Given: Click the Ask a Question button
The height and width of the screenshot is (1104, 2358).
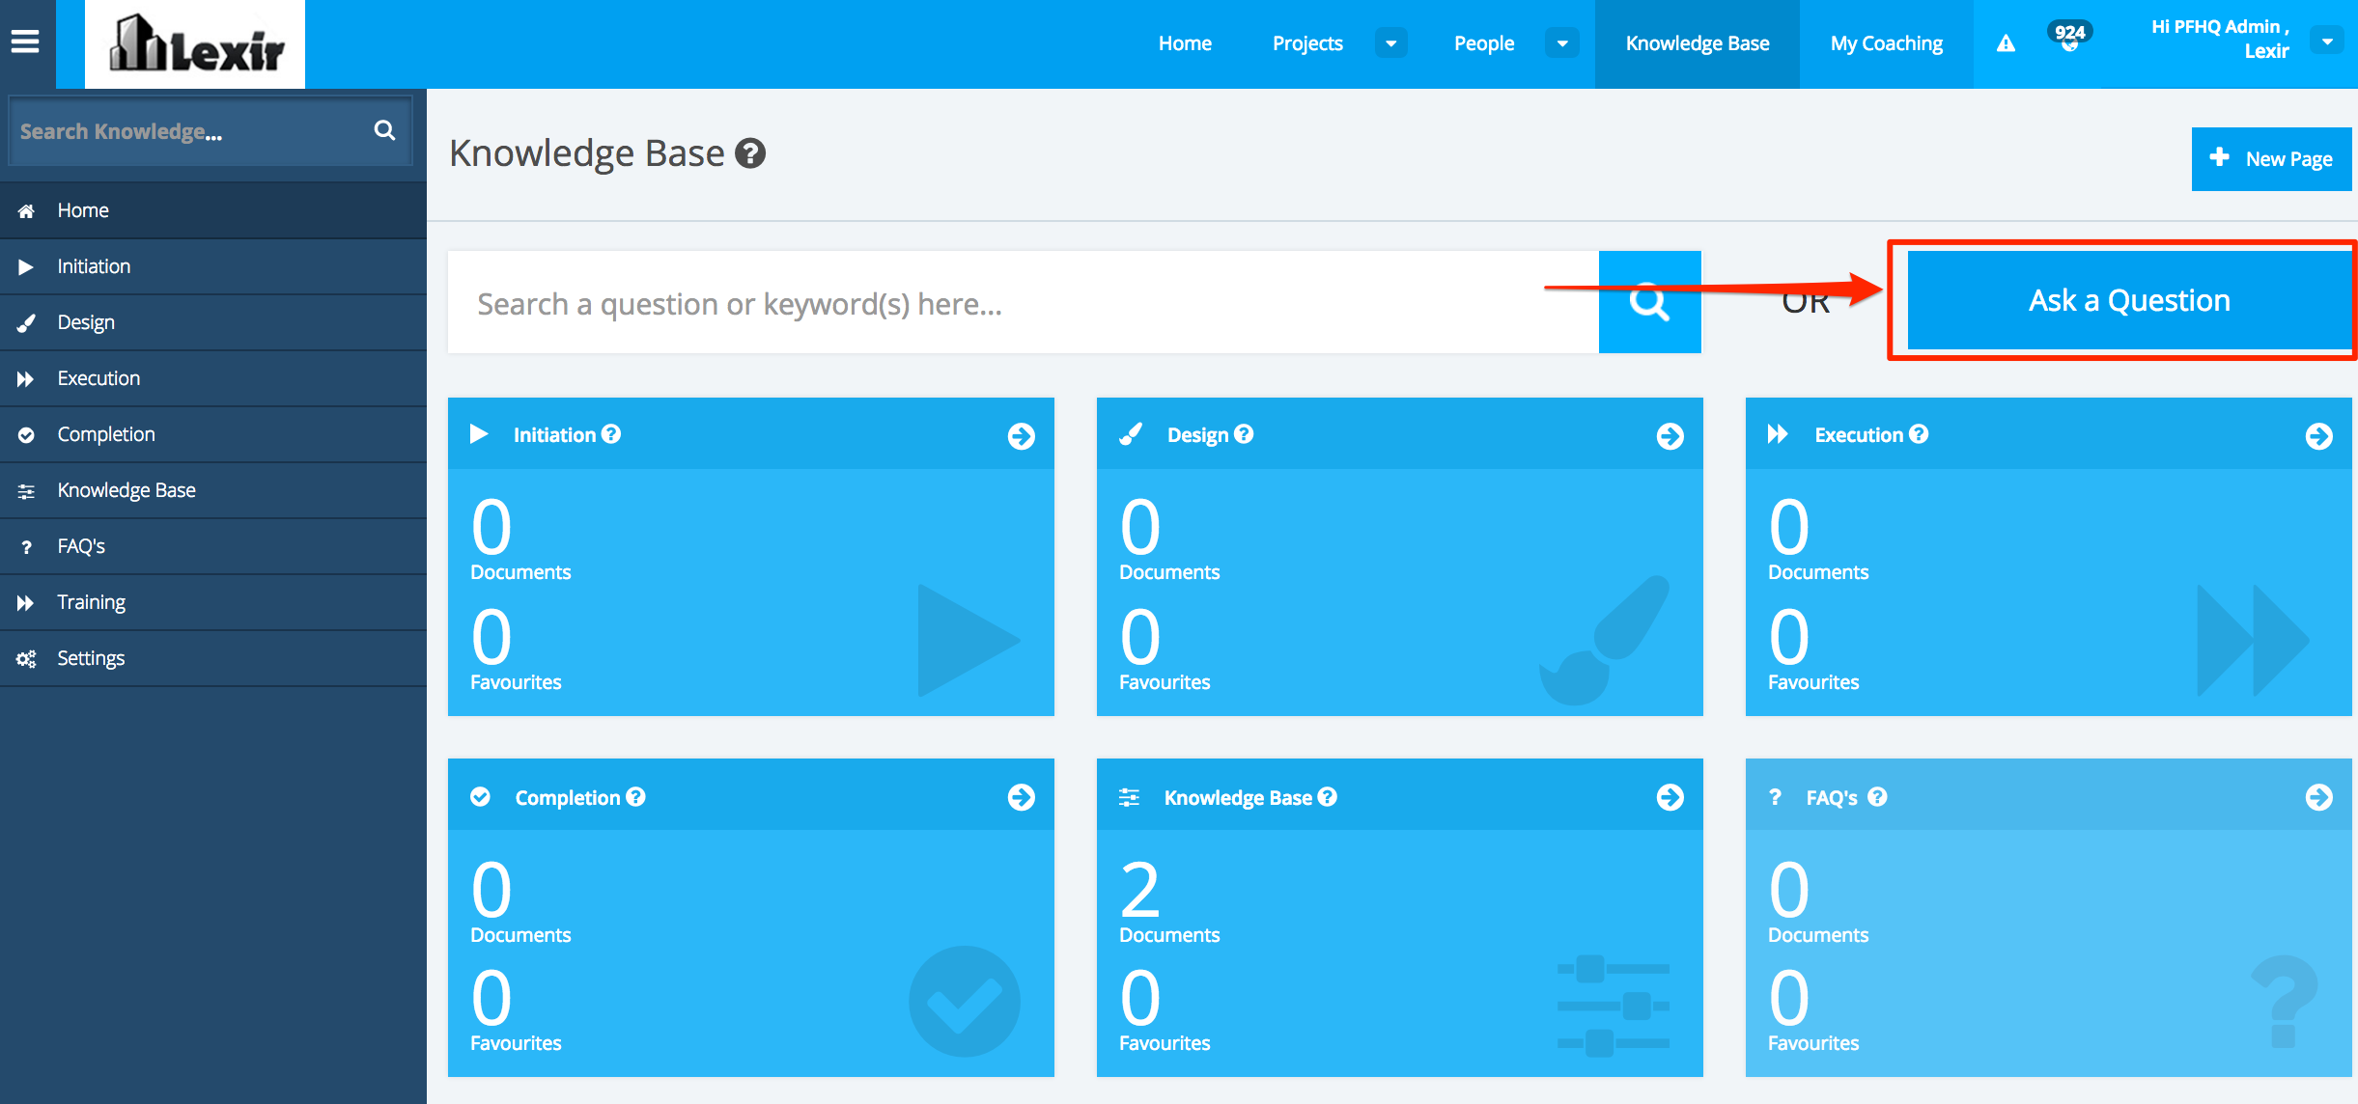Looking at the screenshot, I should 2128,300.
